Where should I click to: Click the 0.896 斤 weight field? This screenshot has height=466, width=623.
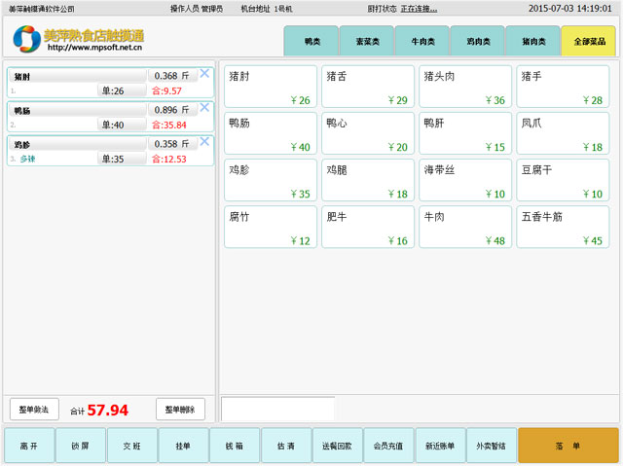172,110
